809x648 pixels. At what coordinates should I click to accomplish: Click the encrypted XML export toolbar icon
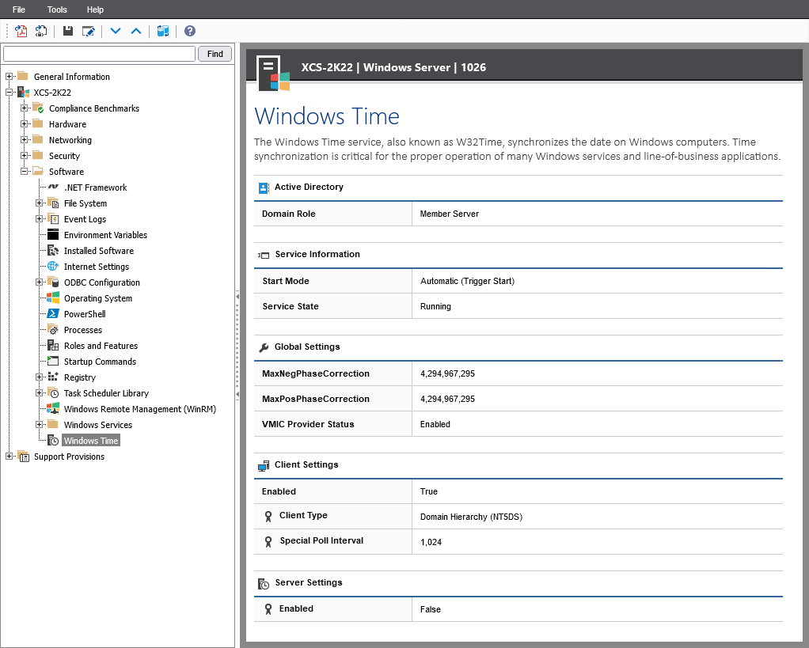point(40,31)
